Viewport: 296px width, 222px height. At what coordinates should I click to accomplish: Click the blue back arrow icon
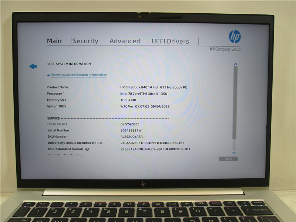33,66
